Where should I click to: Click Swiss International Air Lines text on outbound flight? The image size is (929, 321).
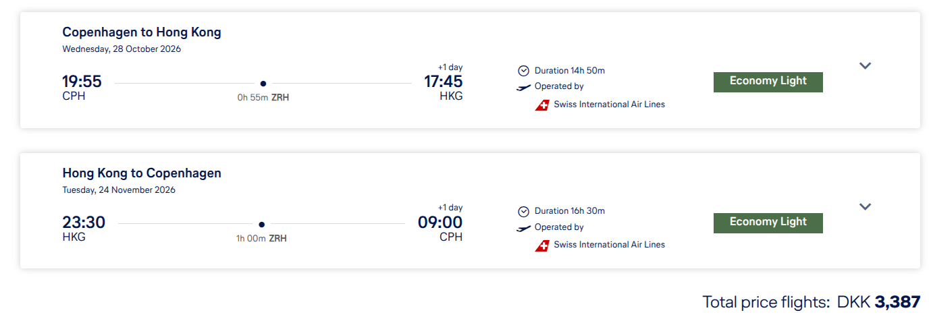(x=609, y=105)
